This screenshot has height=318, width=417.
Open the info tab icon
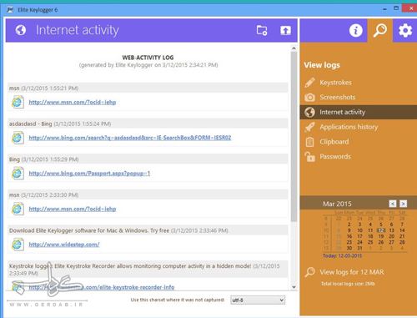pos(356,30)
